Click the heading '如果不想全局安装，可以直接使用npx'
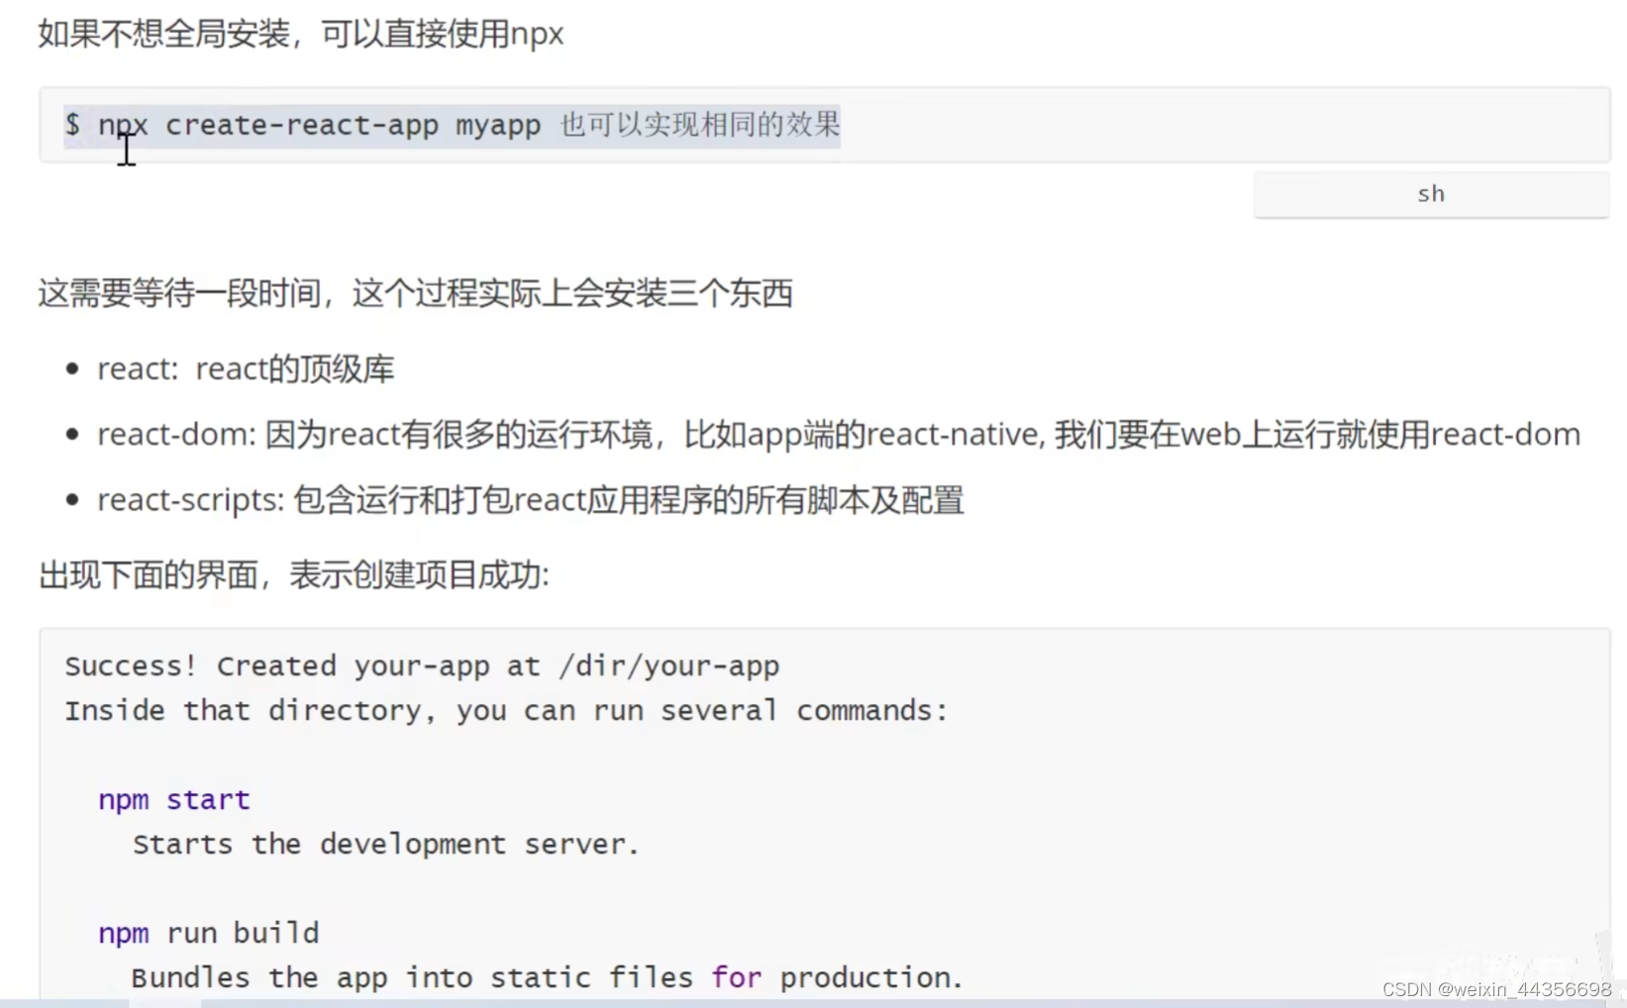This screenshot has height=1008, width=1627. pos(301,34)
